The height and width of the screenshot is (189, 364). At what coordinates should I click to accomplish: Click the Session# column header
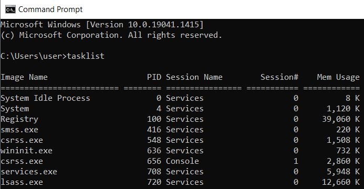tap(279, 77)
